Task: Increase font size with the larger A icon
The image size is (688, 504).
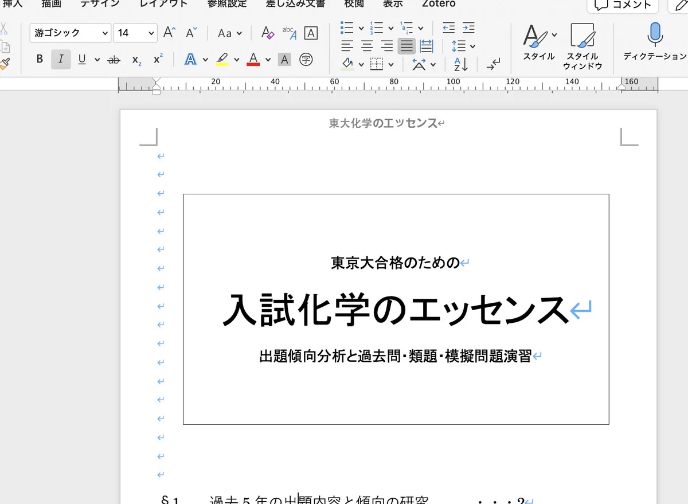Action: (169, 33)
